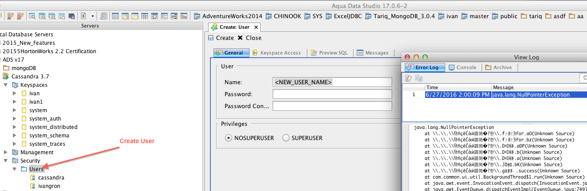587x191 pixels.
Task: Click the bar chart toolbar icon
Action: pyautogui.click(x=184, y=16)
